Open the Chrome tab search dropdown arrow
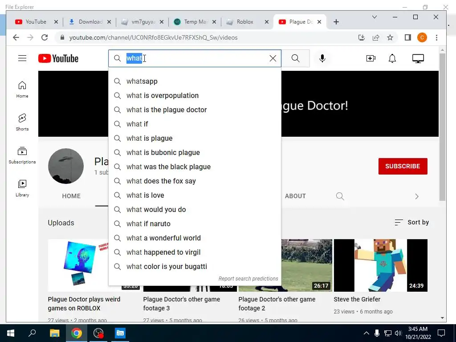The image size is (456, 342). (375, 17)
